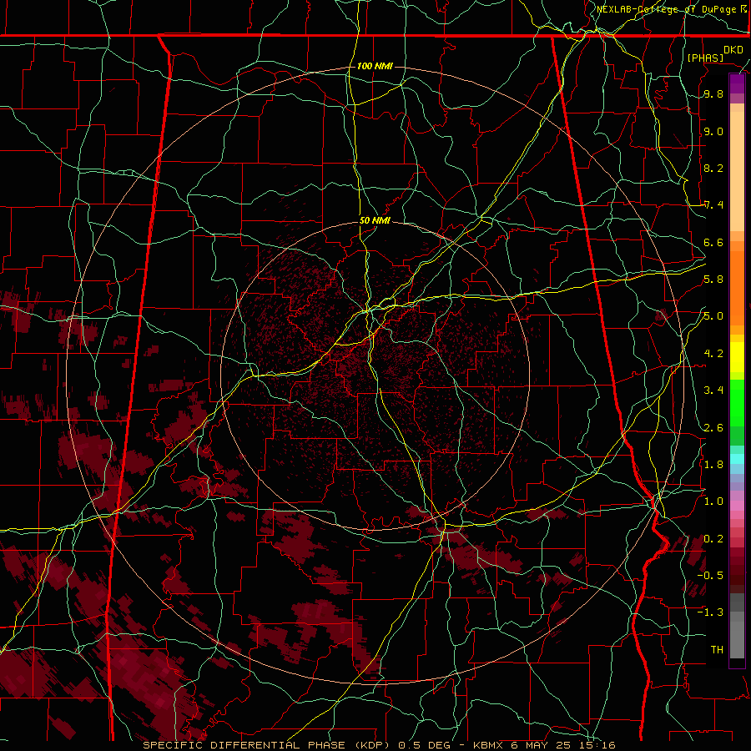
Task: Click the 6.6 scale value
Action: (x=713, y=242)
